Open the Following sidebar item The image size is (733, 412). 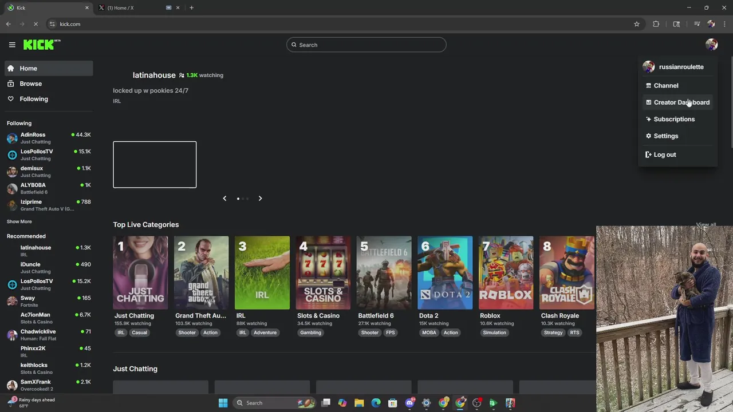coord(49,99)
